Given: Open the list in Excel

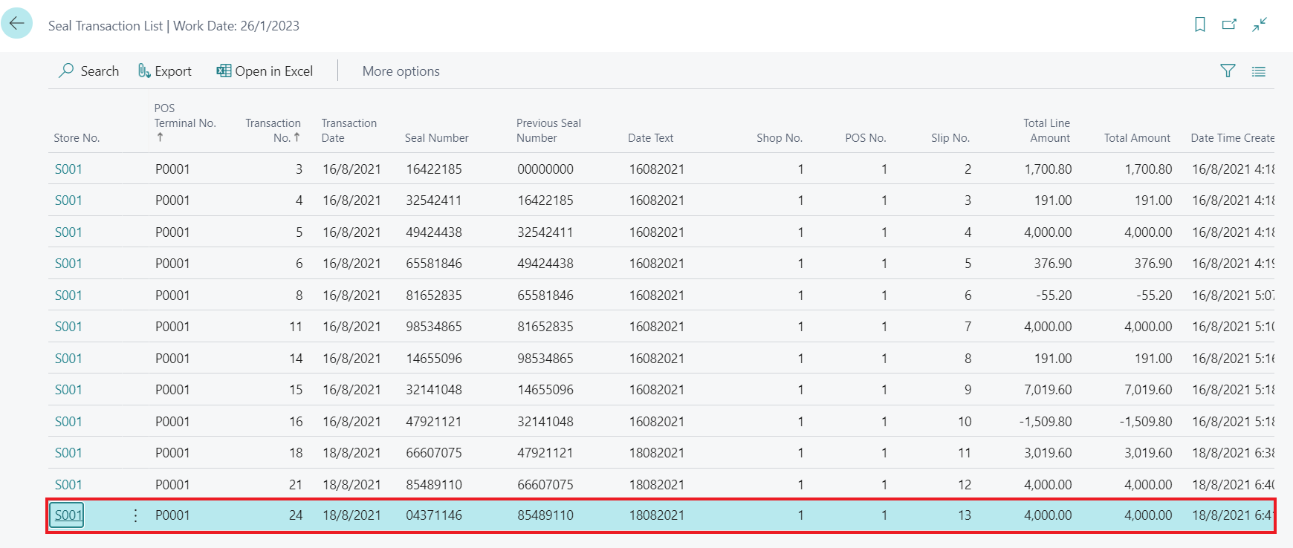Looking at the screenshot, I should 265,71.
